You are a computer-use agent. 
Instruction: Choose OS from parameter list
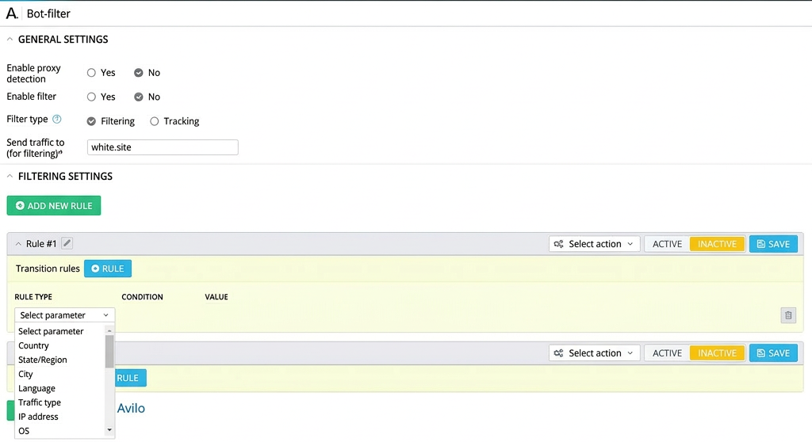click(24, 431)
